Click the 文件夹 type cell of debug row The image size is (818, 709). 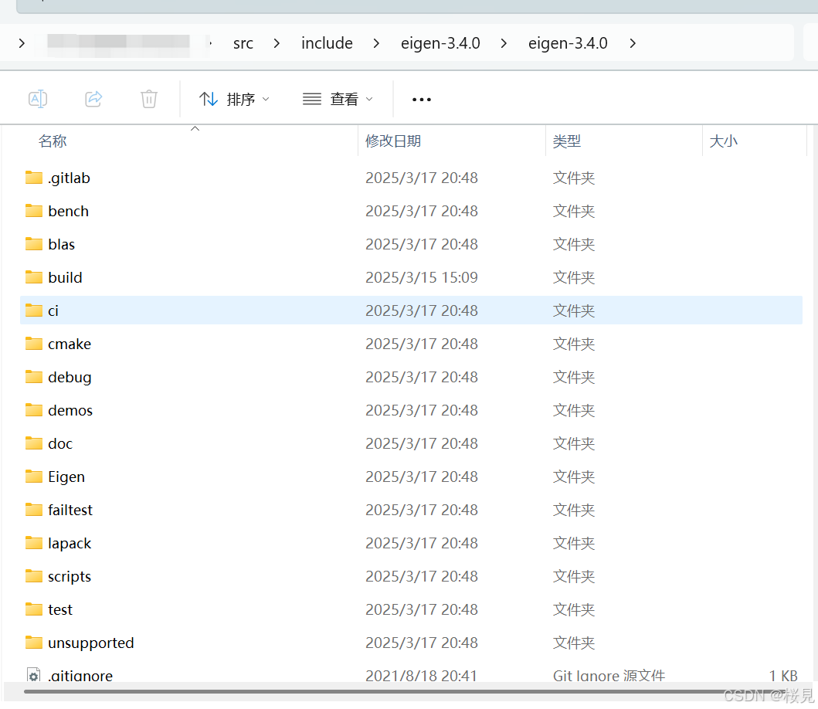click(x=574, y=377)
